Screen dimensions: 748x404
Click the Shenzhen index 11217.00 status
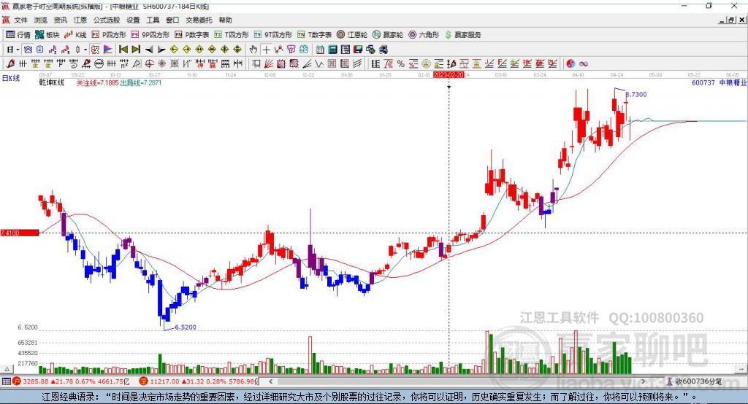199,381
